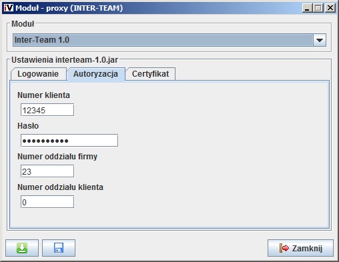Viewport: 339px width, 262px height.
Task: Select the Autoryzacja tab
Action: click(x=96, y=74)
